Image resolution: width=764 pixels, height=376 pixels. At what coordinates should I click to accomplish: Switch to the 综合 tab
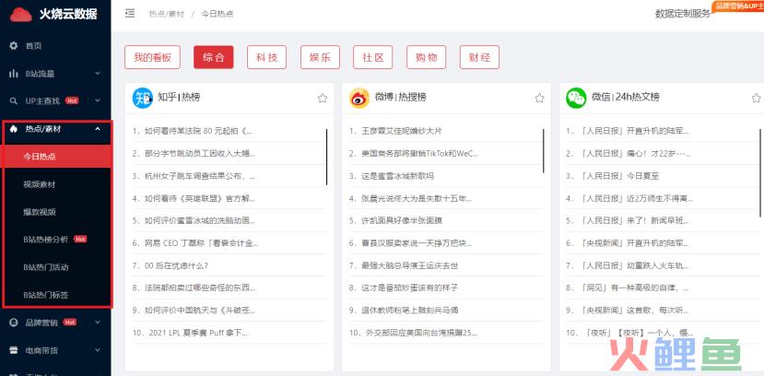tap(214, 57)
